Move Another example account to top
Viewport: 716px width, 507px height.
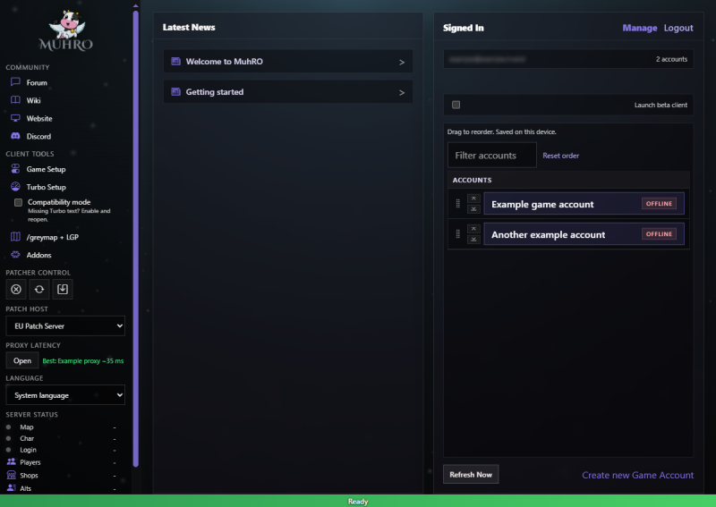(x=473, y=229)
